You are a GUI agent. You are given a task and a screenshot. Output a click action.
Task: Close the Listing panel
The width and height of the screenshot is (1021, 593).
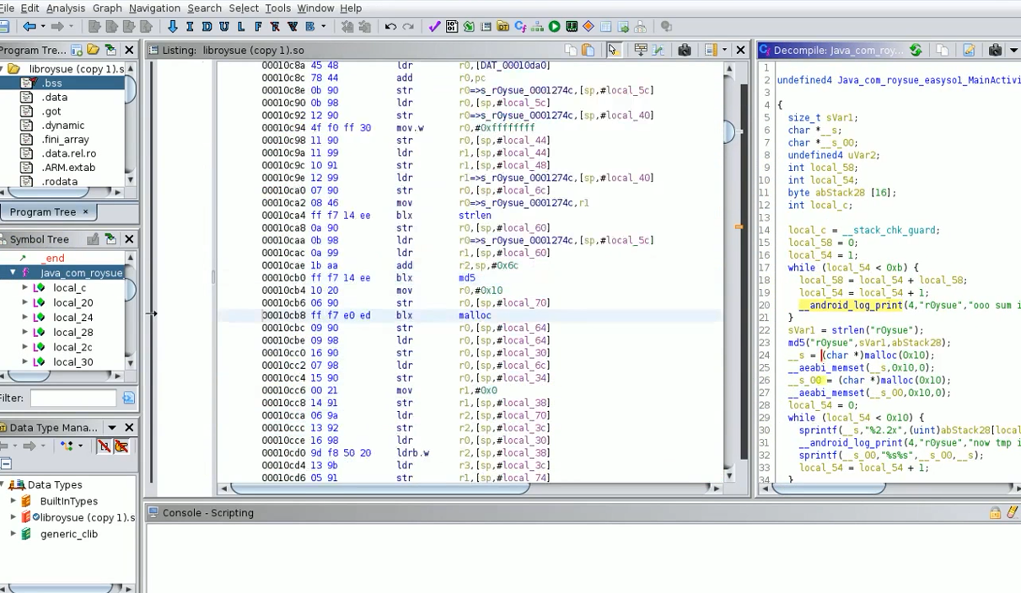[740, 51]
